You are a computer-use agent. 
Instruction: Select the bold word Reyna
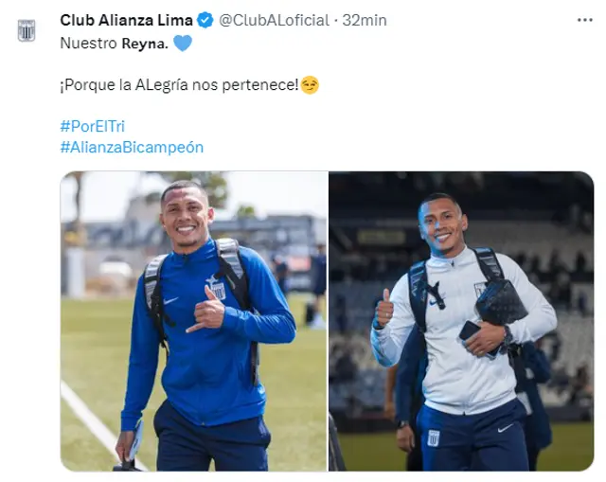145,44
